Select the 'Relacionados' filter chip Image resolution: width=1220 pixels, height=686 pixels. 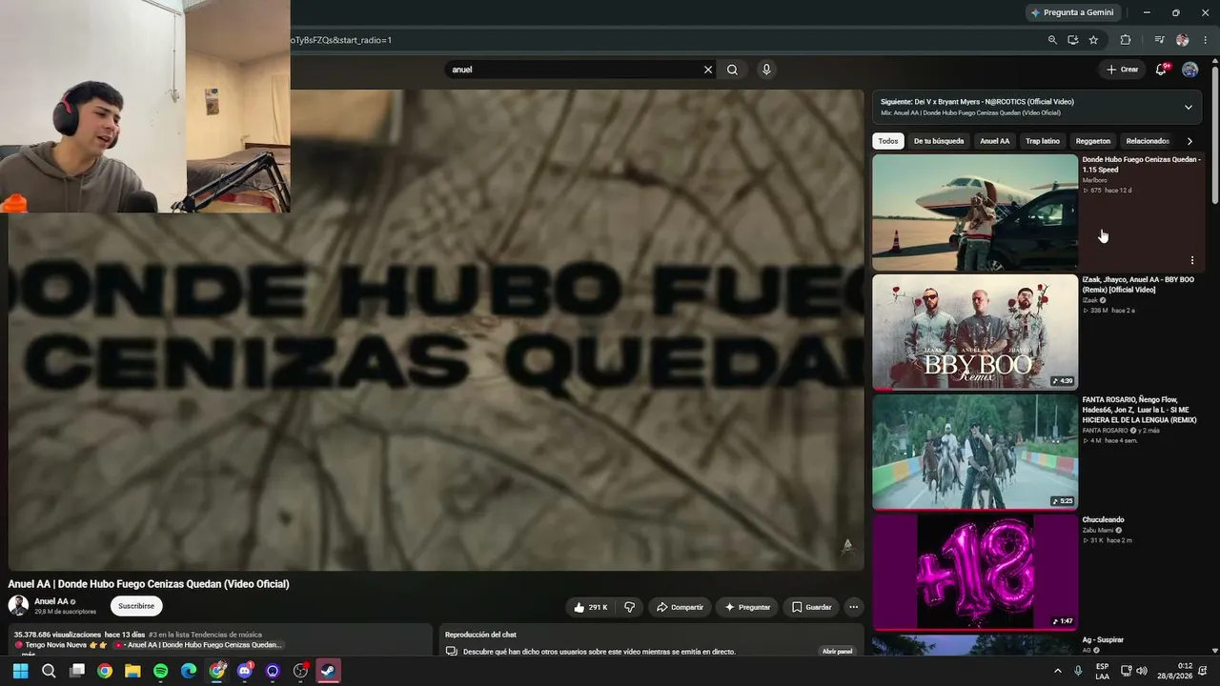1148,141
